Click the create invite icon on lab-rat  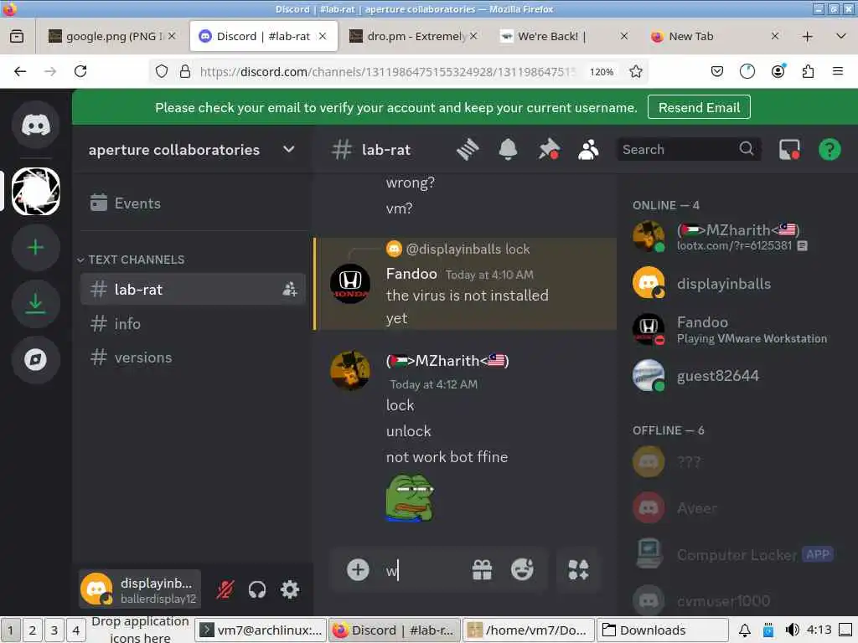tap(289, 289)
